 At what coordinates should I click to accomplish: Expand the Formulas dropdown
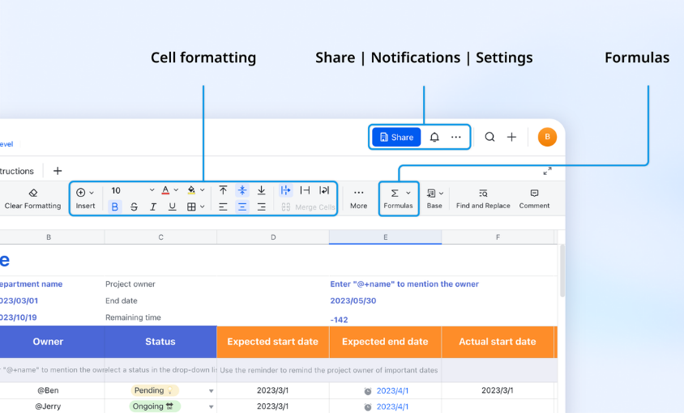pos(398,198)
